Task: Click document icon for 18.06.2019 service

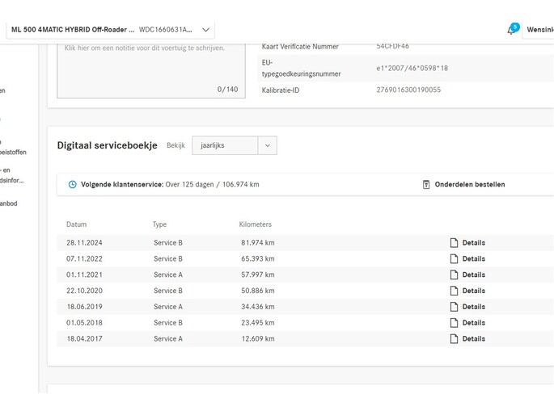Action: (x=454, y=307)
